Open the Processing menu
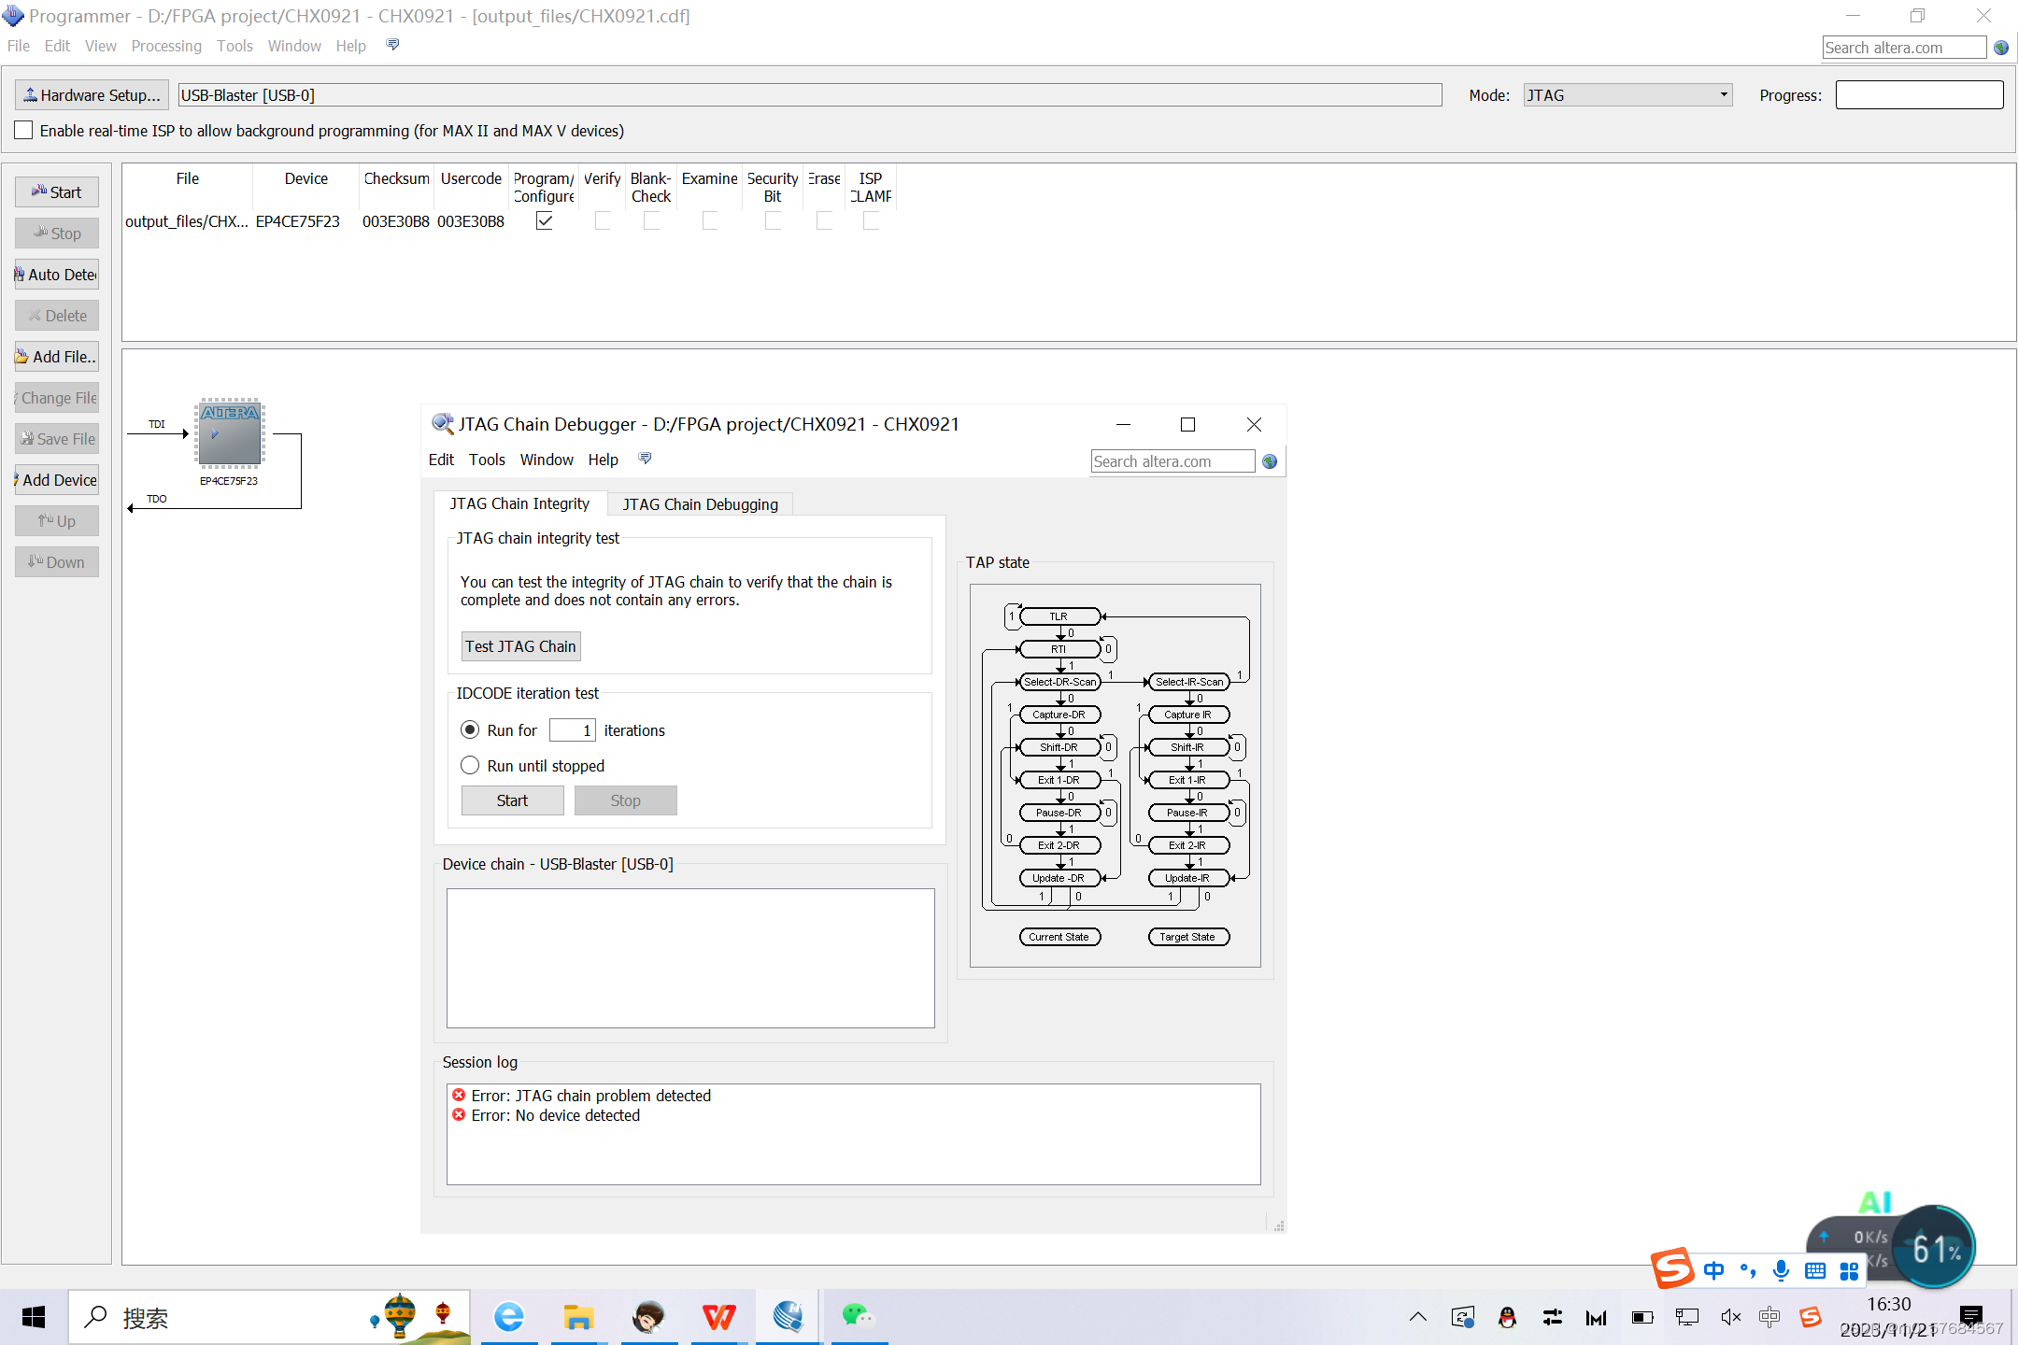 166,46
